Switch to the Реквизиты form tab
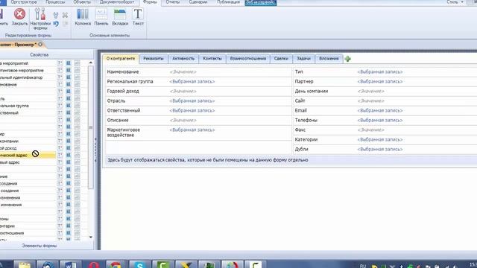 point(154,59)
